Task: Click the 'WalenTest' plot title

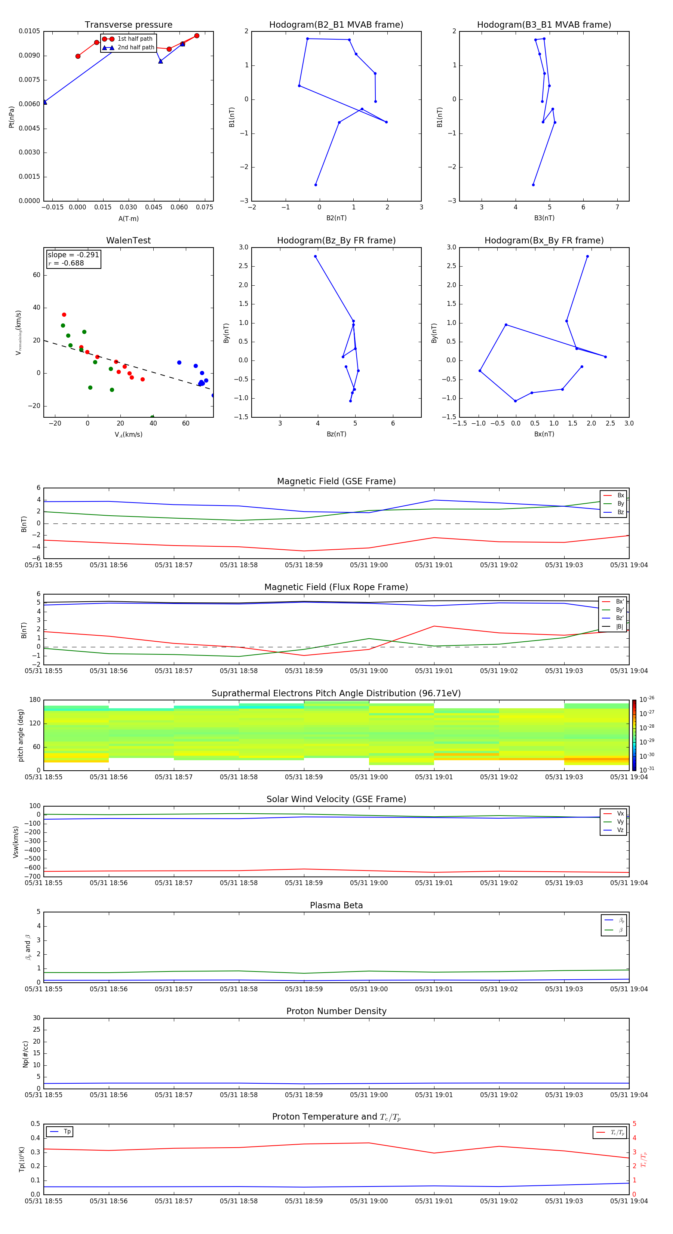Action: pos(128,240)
